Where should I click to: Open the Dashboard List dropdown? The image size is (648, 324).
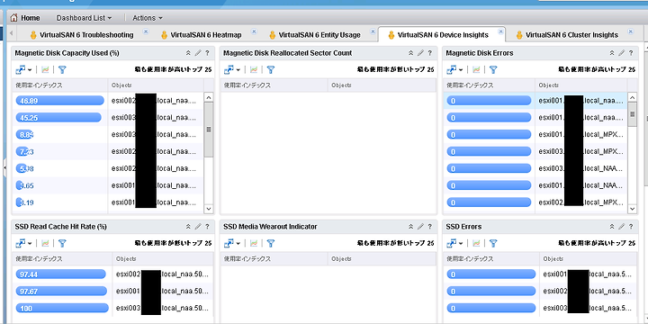84,18
